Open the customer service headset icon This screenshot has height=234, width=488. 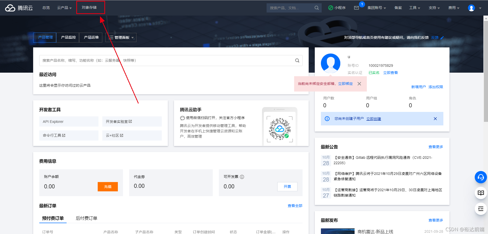(x=481, y=177)
